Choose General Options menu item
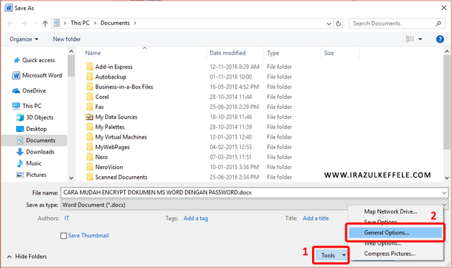The height and width of the screenshot is (268, 452). 395,233
